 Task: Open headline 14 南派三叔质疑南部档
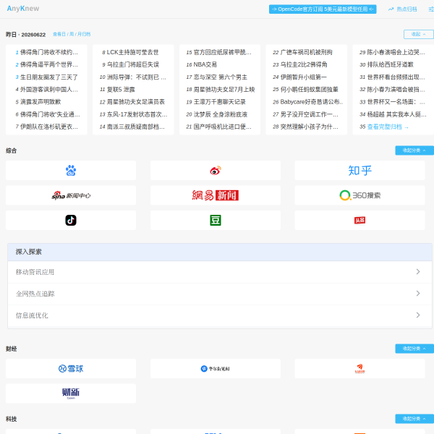click(136, 127)
